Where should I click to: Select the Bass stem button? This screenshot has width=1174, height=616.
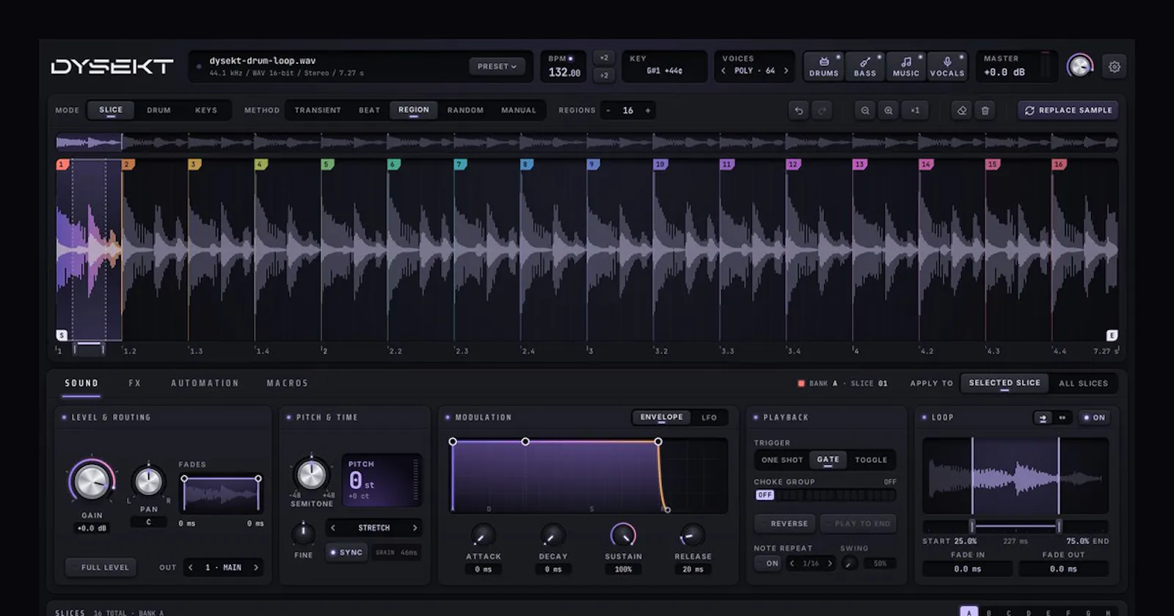(865, 66)
